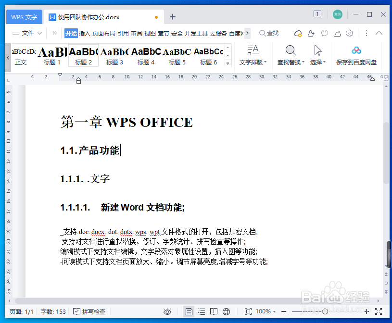Open the Text Layout tool icon
This screenshot has height=323, width=392.
coord(253,51)
